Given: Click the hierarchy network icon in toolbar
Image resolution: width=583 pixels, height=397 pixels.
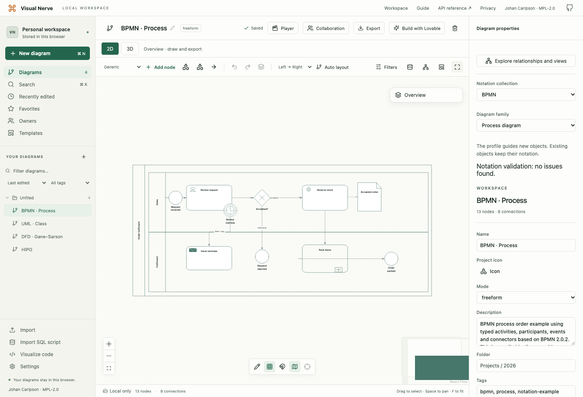Looking at the screenshot, I should click(426, 67).
